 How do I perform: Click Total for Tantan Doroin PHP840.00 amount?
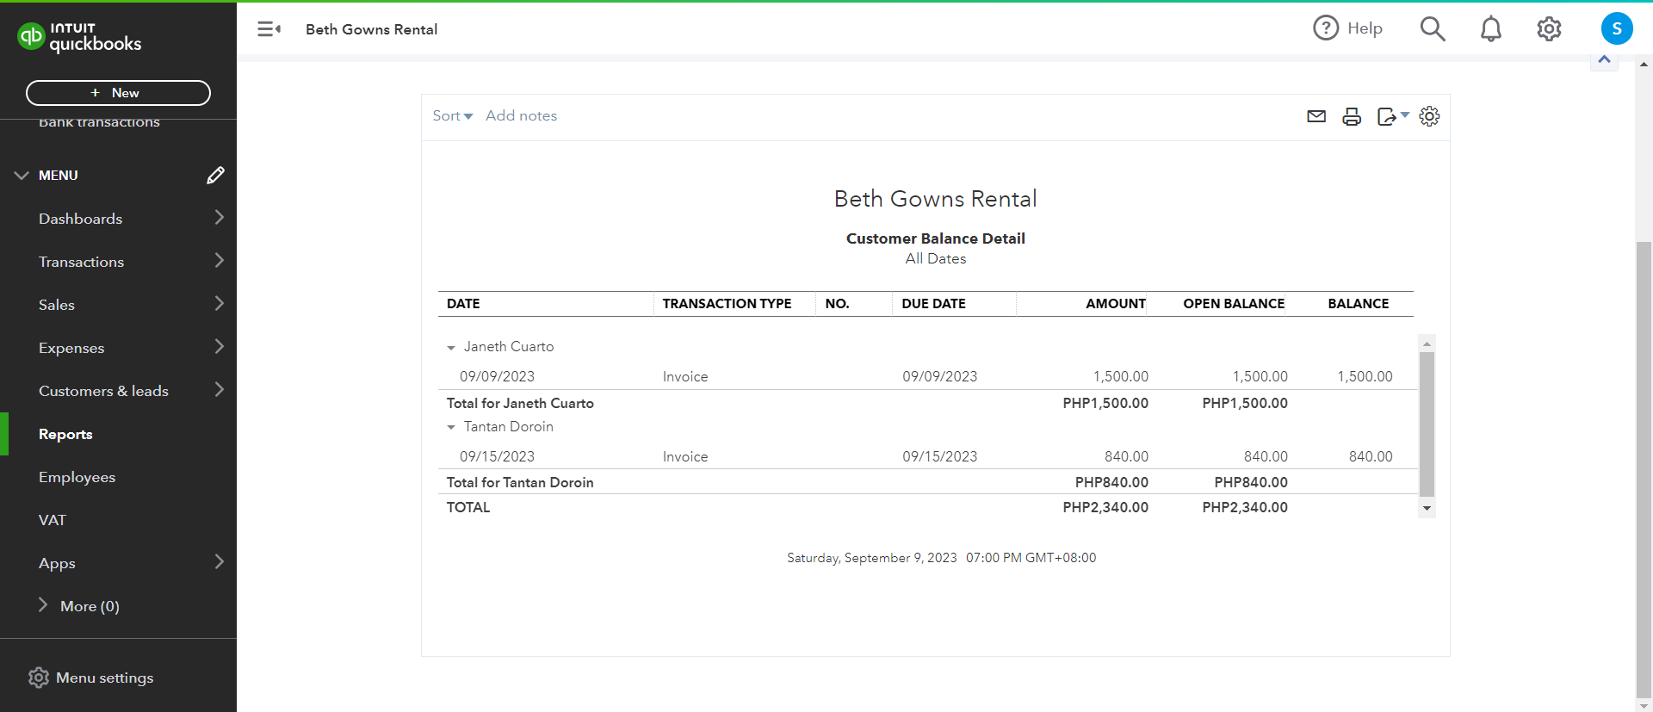pos(1111,482)
